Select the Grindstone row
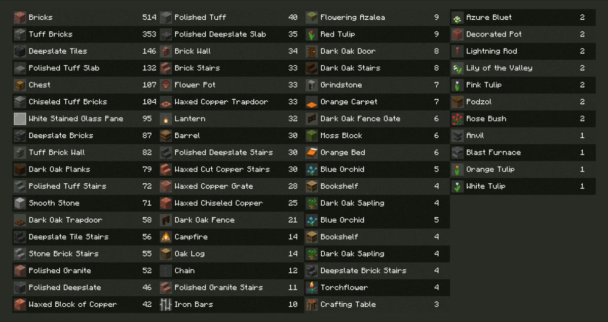The width and height of the screenshot is (608, 322). click(x=376, y=85)
